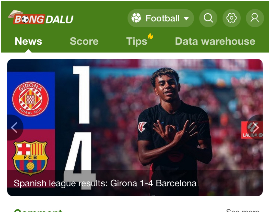Image resolution: width=270 pixels, height=214 pixels.
Task: Open the search magnifier icon
Action: (208, 18)
